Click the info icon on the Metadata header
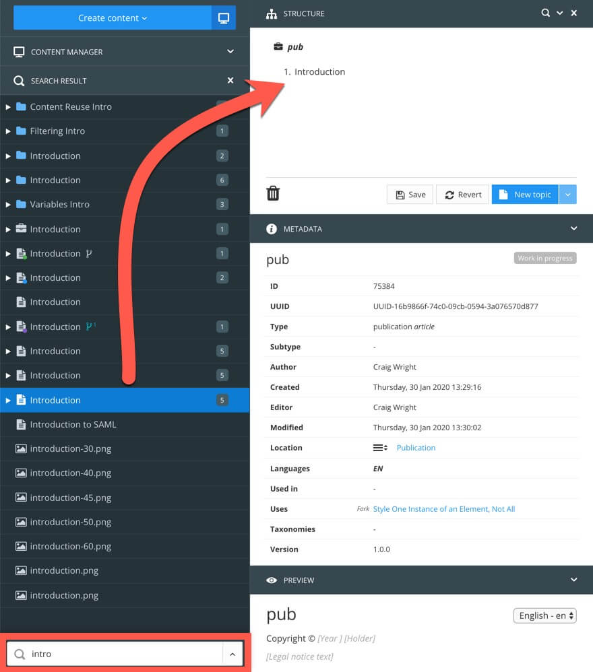The image size is (593, 672). point(272,228)
